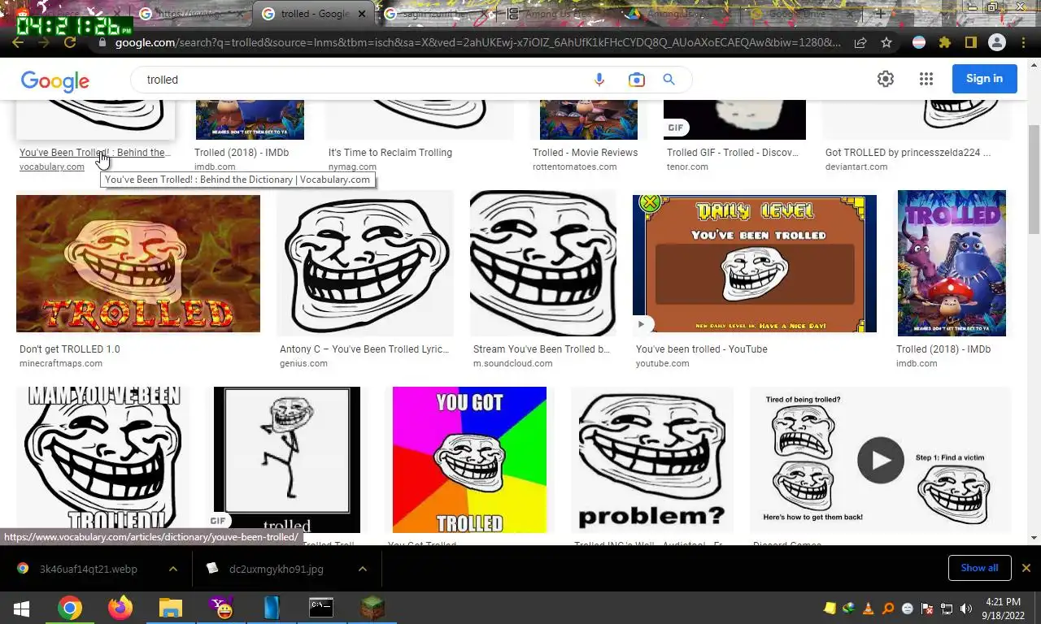Close the 'trolled - Google' tab
Image resolution: width=1041 pixels, height=624 pixels.
click(363, 14)
